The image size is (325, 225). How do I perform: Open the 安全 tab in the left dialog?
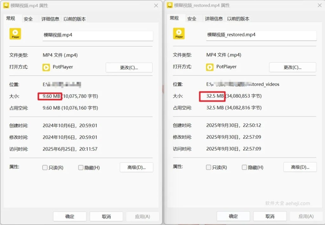coord(29,19)
